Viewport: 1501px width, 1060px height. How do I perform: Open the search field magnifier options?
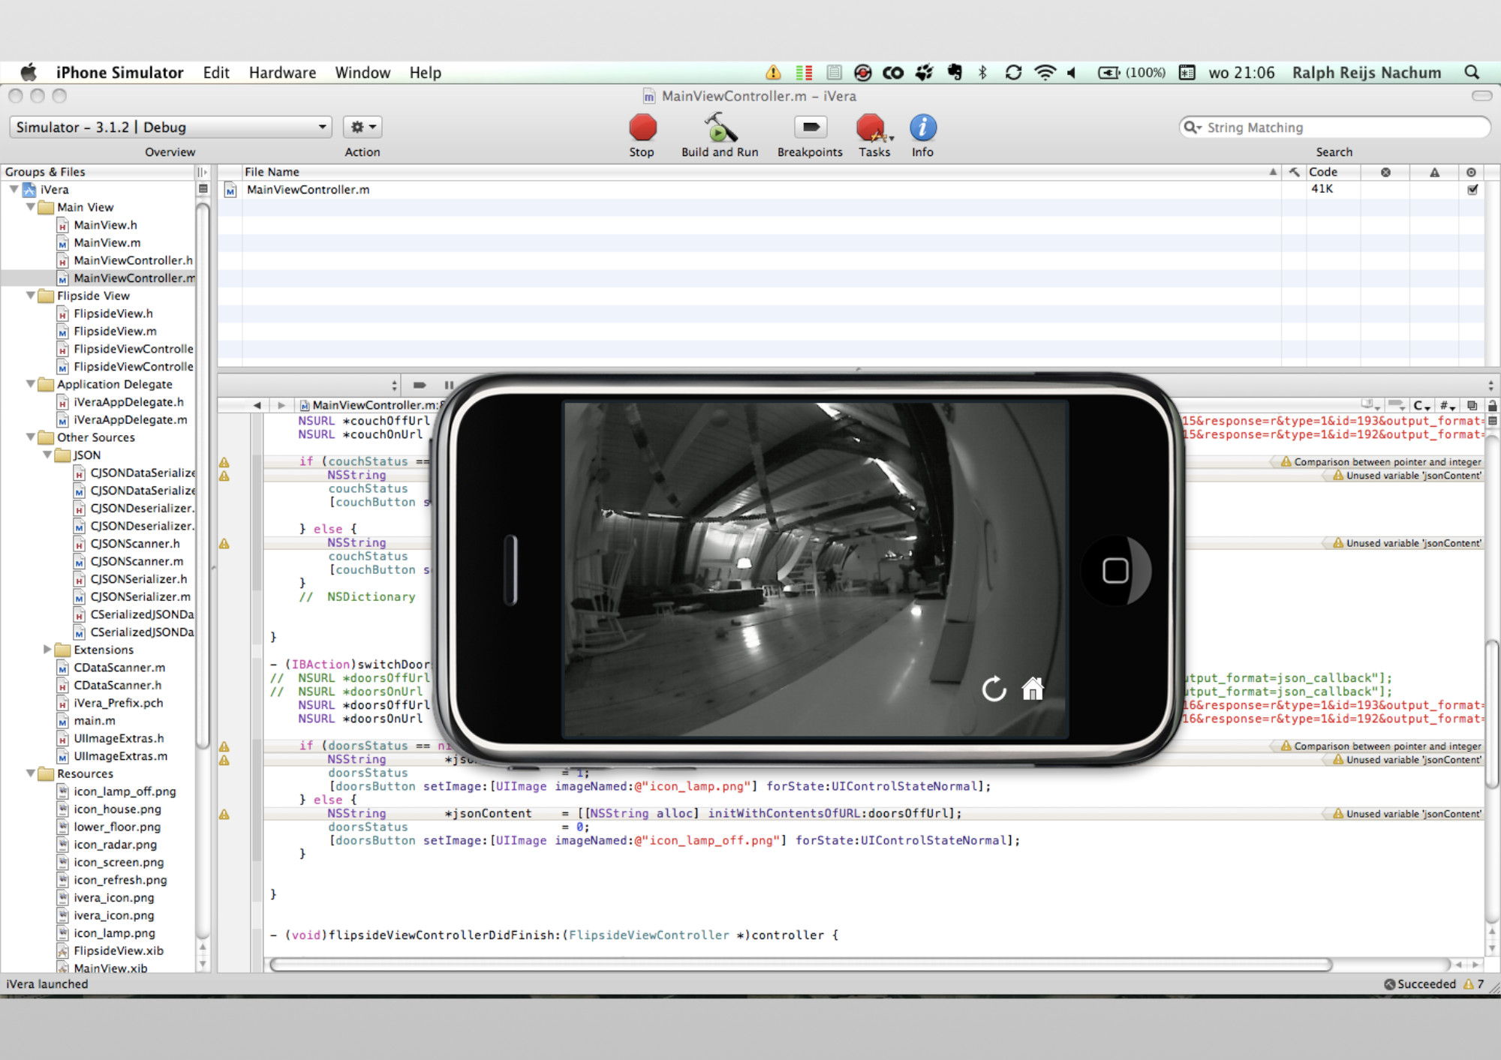click(1192, 128)
